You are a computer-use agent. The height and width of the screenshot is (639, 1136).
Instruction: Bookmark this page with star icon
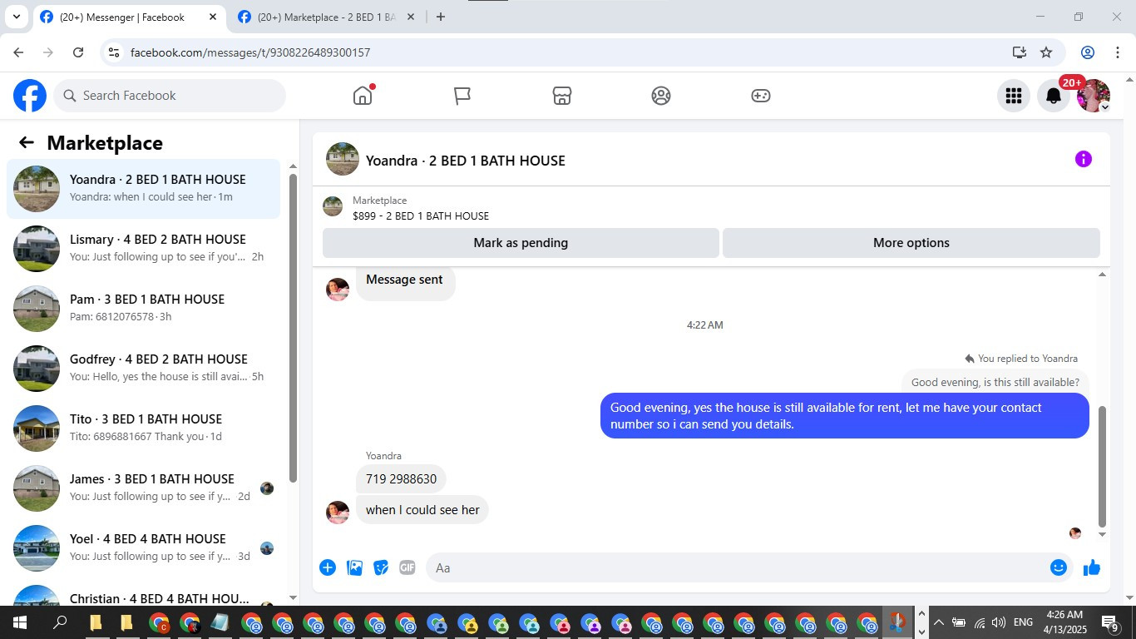pyautogui.click(x=1046, y=52)
